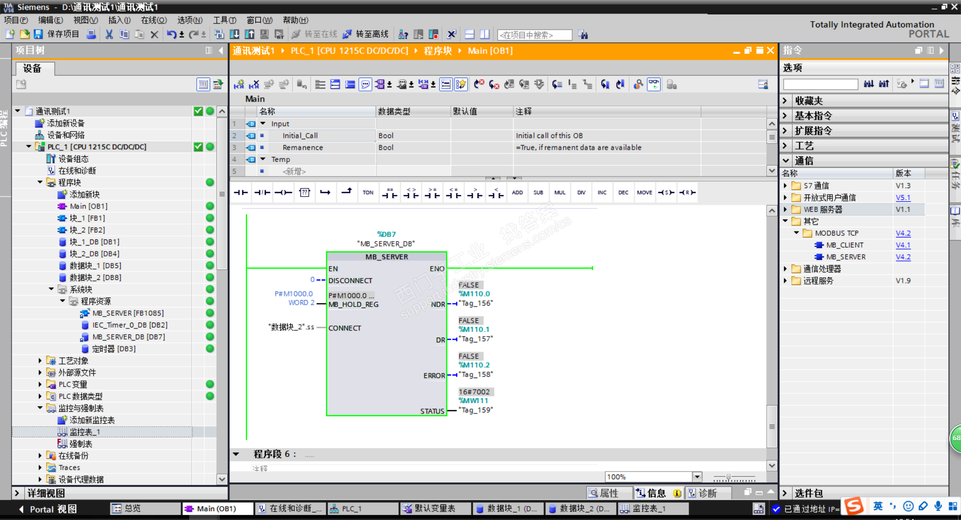The width and height of the screenshot is (961, 520).
Task: Insert the ADD instruction from favorites
Action: 517,192
